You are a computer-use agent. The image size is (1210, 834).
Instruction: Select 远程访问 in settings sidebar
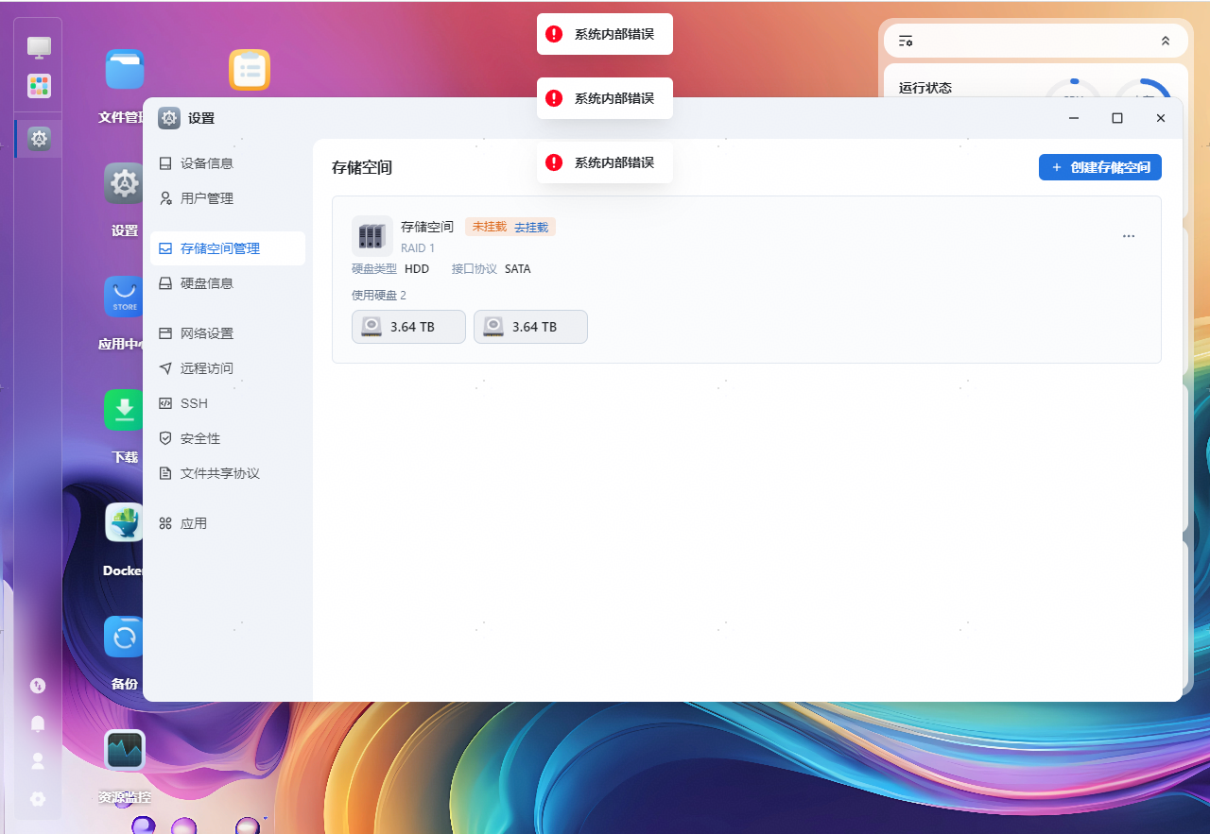point(228,368)
